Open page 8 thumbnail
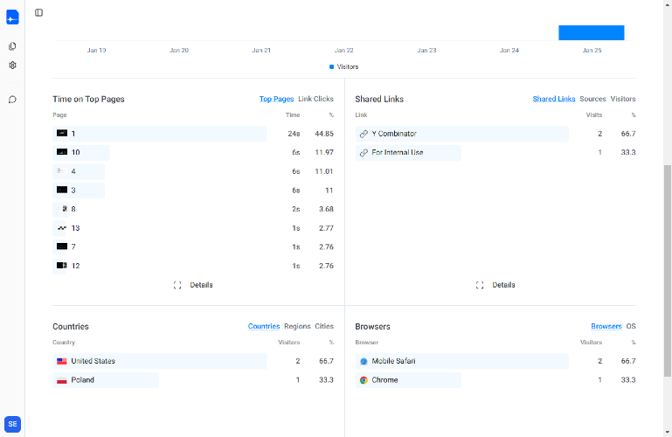 (62, 209)
